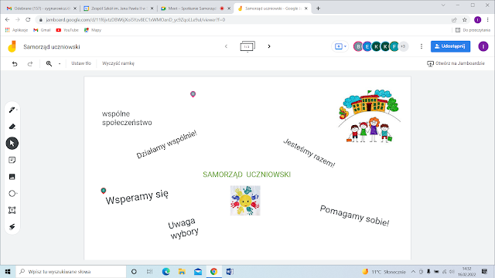Show hidden system tray icons

[413, 271]
